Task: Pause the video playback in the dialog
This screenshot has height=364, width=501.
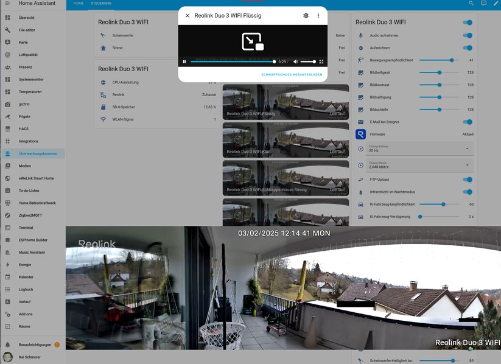Action: [x=184, y=61]
